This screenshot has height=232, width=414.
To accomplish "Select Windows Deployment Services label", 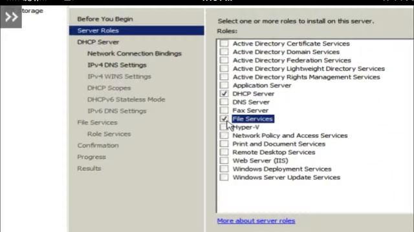I will [282, 169].
